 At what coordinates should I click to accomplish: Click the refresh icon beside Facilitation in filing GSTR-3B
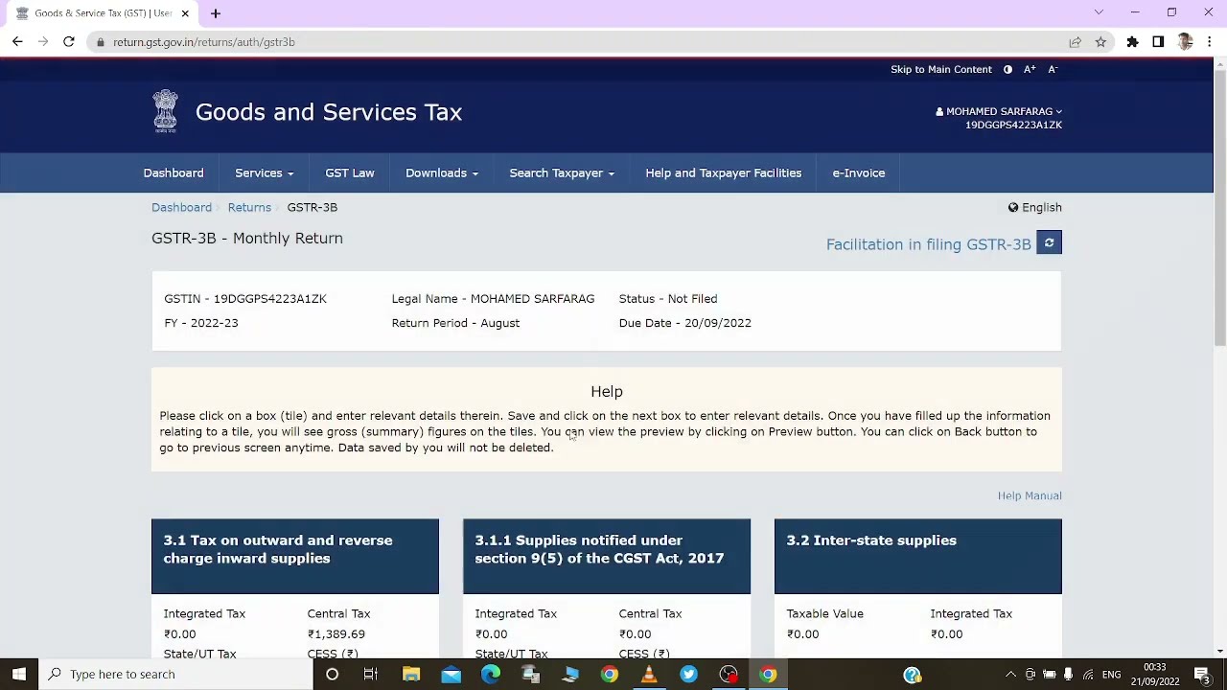click(1049, 243)
